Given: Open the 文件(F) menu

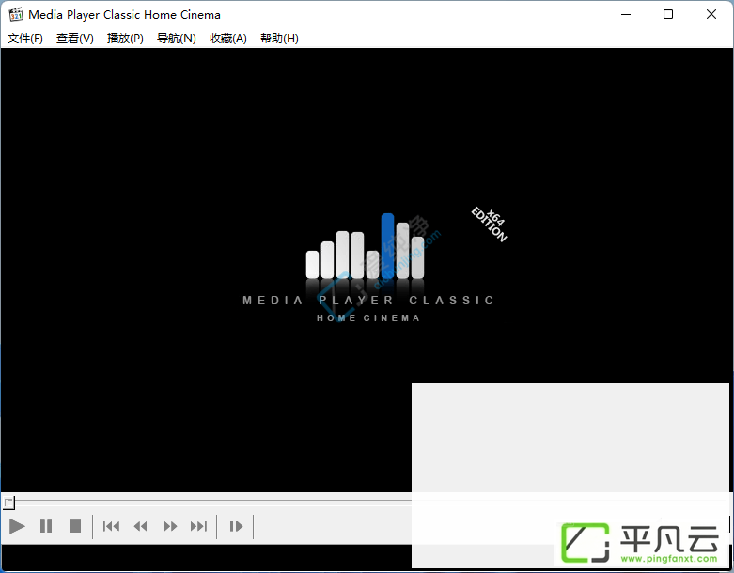Looking at the screenshot, I should pos(25,39).
